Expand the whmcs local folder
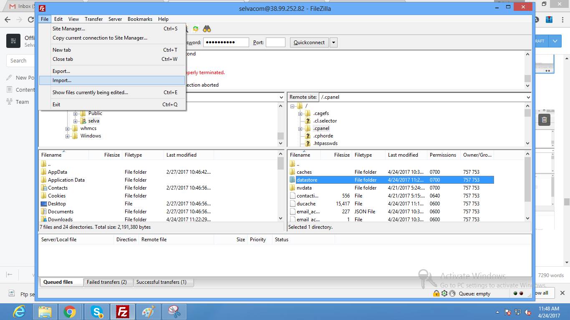This screenshot has width=570, height=320. [x=68, y=128]
